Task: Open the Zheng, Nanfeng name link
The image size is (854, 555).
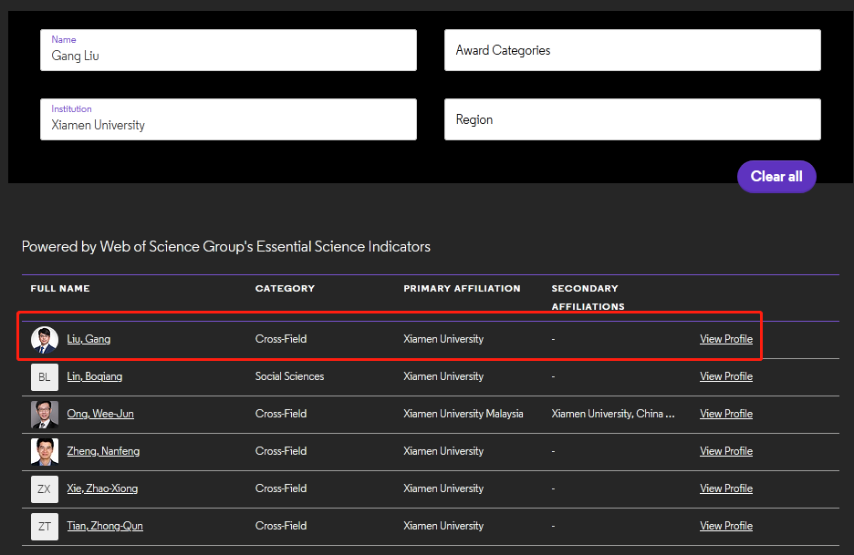Action: point(103,451)
